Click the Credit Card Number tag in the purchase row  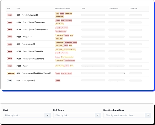(x=66, y=21)
